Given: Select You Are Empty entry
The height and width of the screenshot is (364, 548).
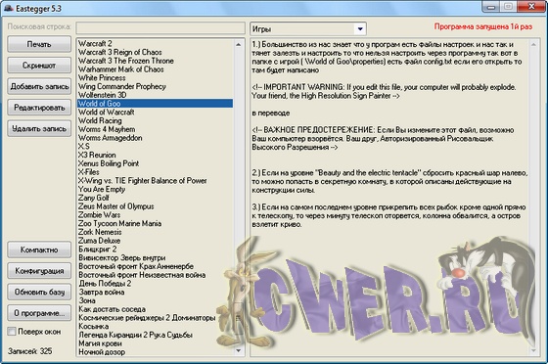Looking at the screenshot, I should tap(155, 189).
